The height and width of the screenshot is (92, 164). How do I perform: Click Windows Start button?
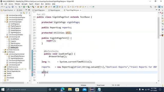click(x=3, y=89)
